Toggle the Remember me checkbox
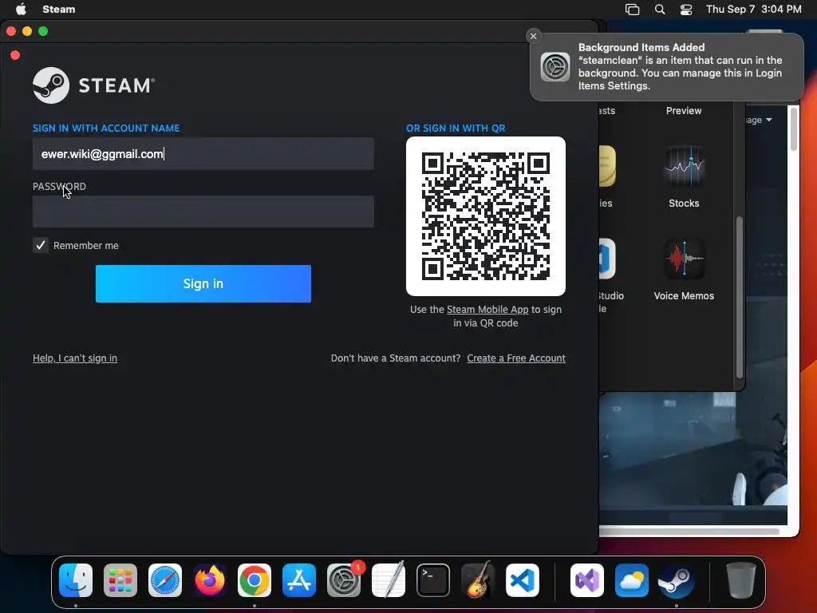 pyautogui.click(x=40, y=245)
